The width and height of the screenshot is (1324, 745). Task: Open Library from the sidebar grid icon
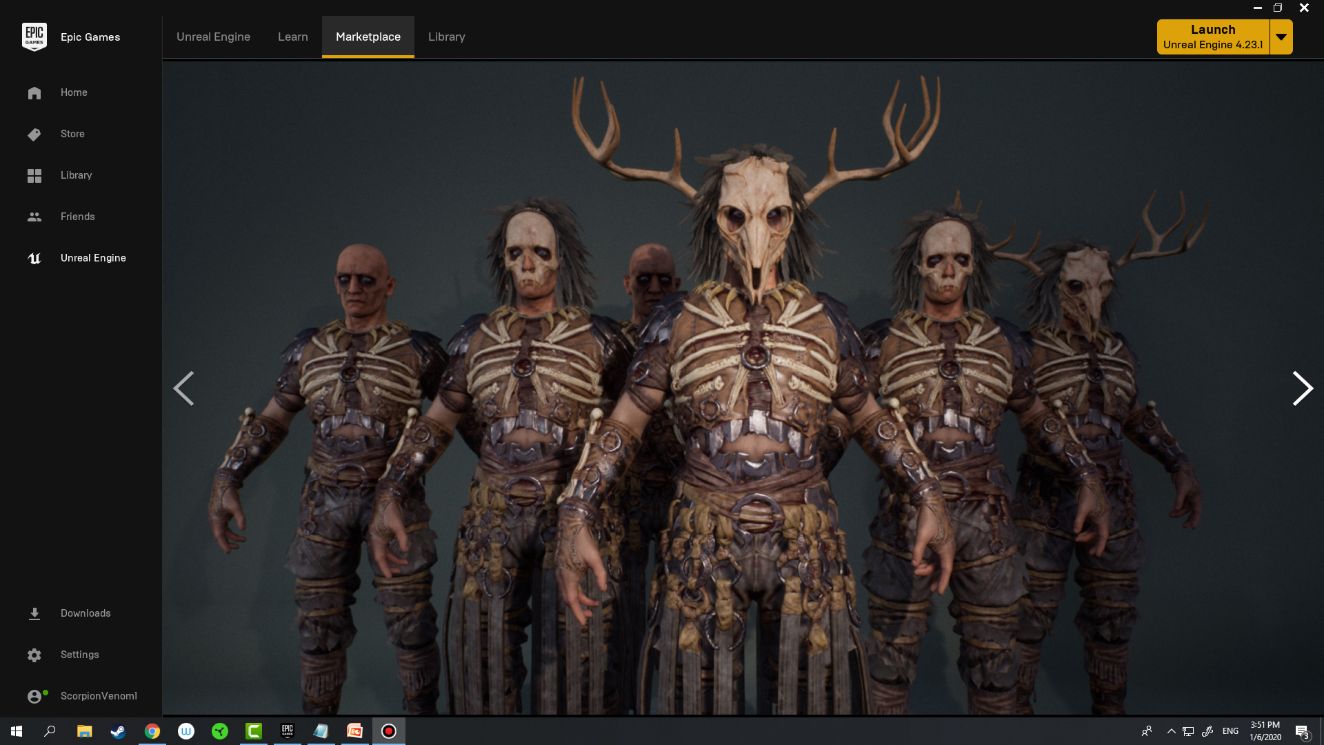pyautogui.click(x=34, y=175)
